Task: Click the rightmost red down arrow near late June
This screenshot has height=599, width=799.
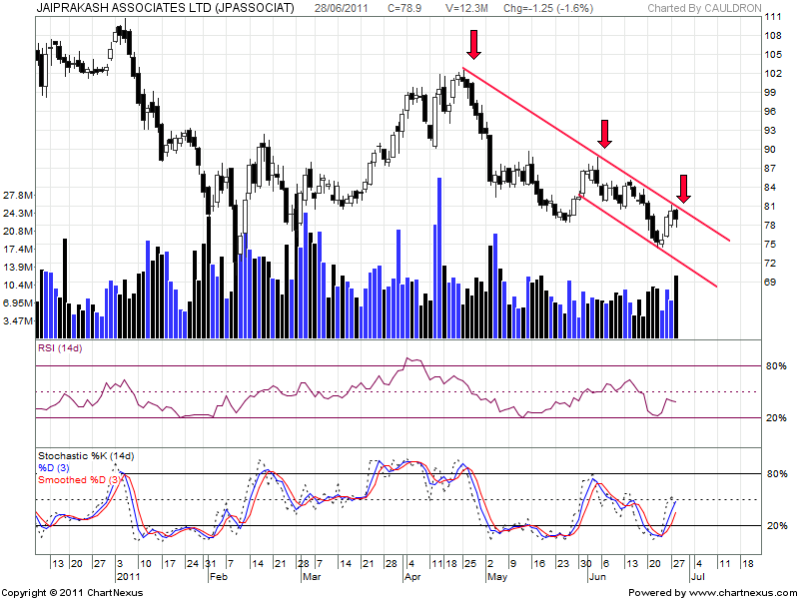Action: coord(683,188)
